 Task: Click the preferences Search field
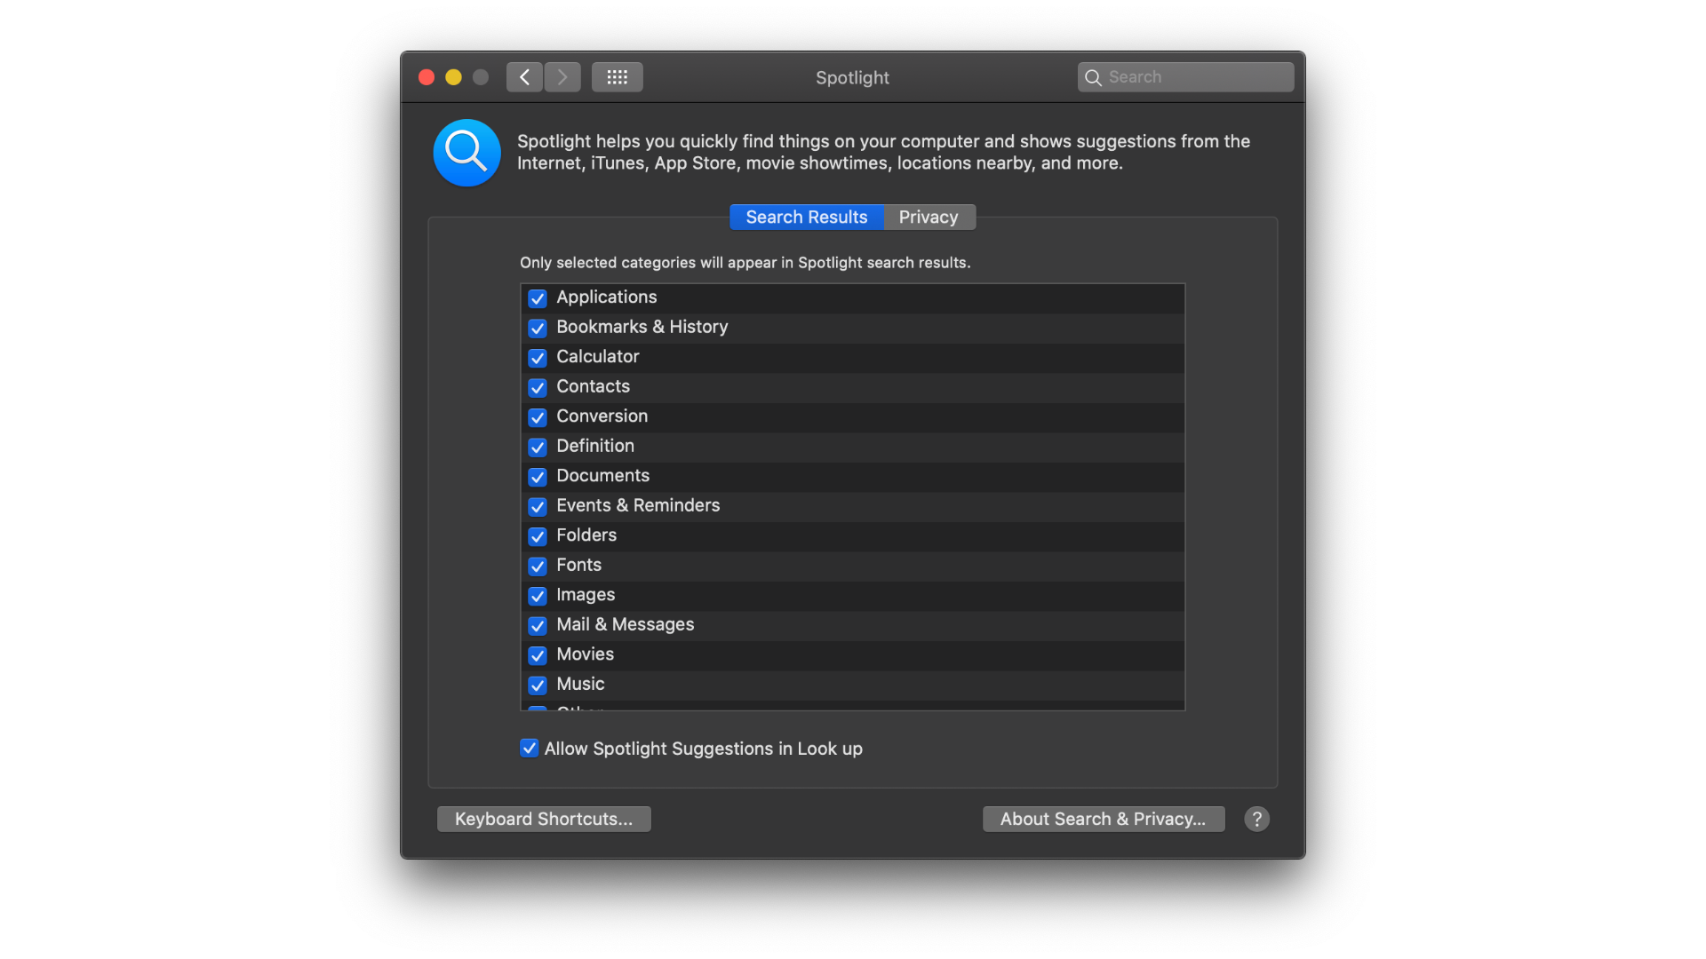tap(1185, 77)
